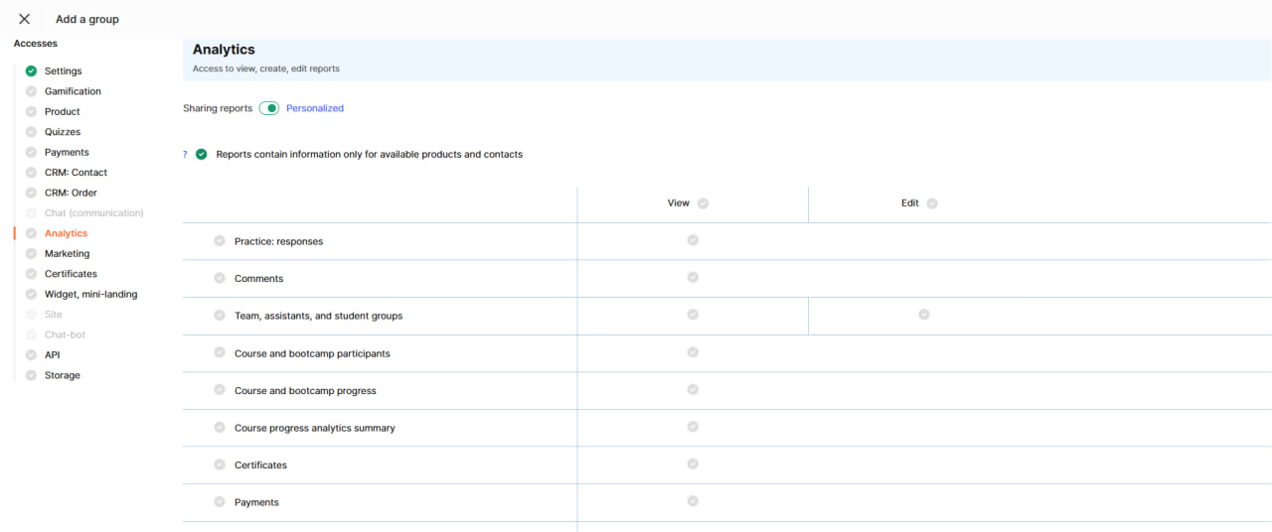Image resolution: width=1272 pixels, height=532 pixels.
Task: Click the Analytics section heading
Action: pos(224,50)
